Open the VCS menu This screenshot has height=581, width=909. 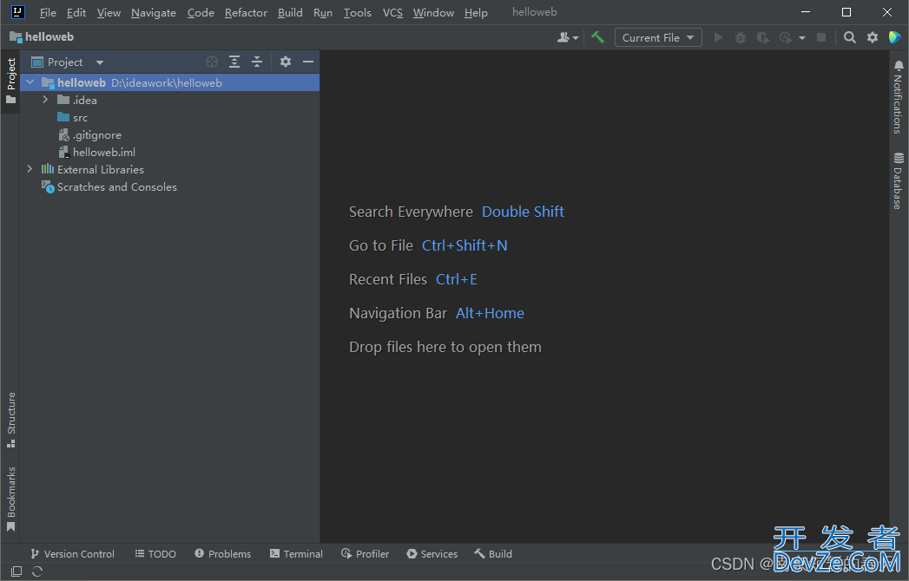[x=392, y=13]
